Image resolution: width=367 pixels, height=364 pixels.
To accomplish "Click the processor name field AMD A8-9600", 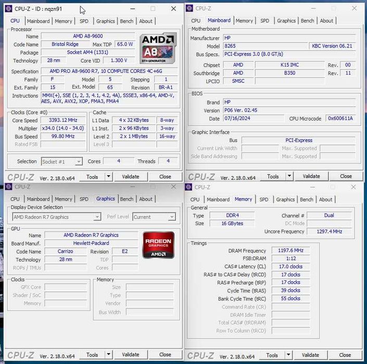I will tap(88, 36).
